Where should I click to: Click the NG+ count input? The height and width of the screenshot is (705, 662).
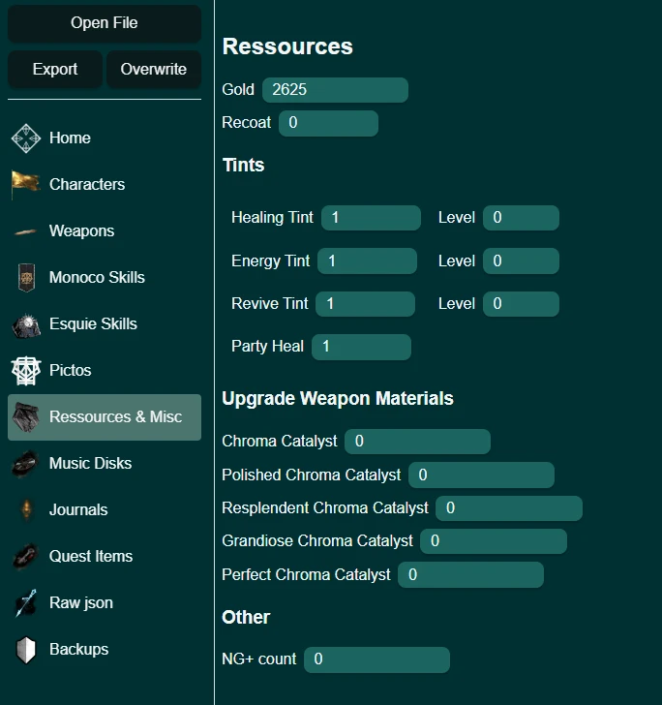pyautogui.click(x=376, y=659)
